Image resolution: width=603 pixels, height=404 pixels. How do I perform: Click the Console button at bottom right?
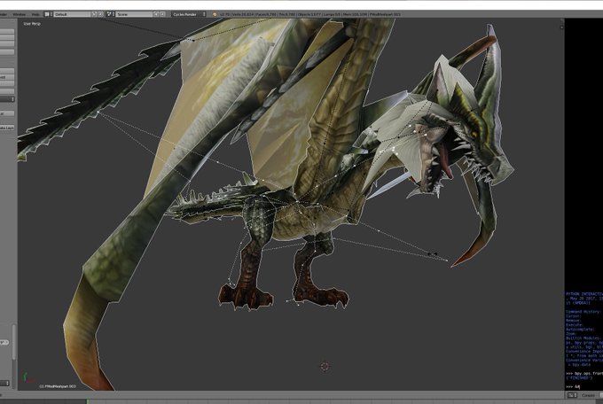coord(589,396)
